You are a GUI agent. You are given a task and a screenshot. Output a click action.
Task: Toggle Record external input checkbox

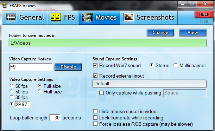click(95, 76)
